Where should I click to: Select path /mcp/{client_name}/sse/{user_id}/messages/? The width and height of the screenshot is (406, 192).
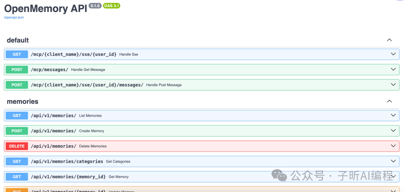87,85
